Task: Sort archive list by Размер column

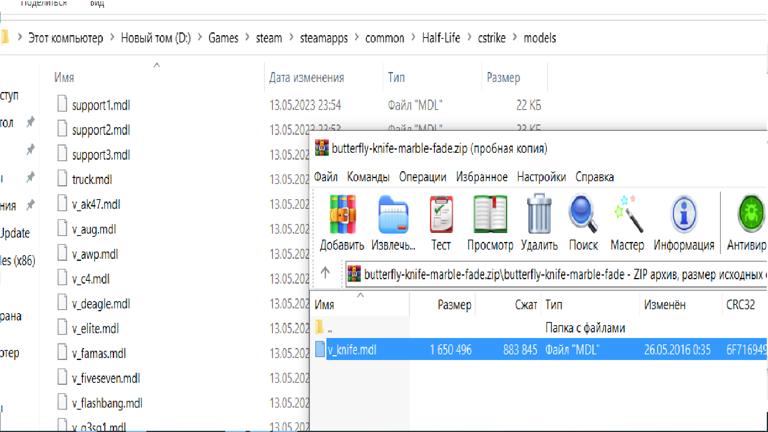Action: (x=454, y=305)
